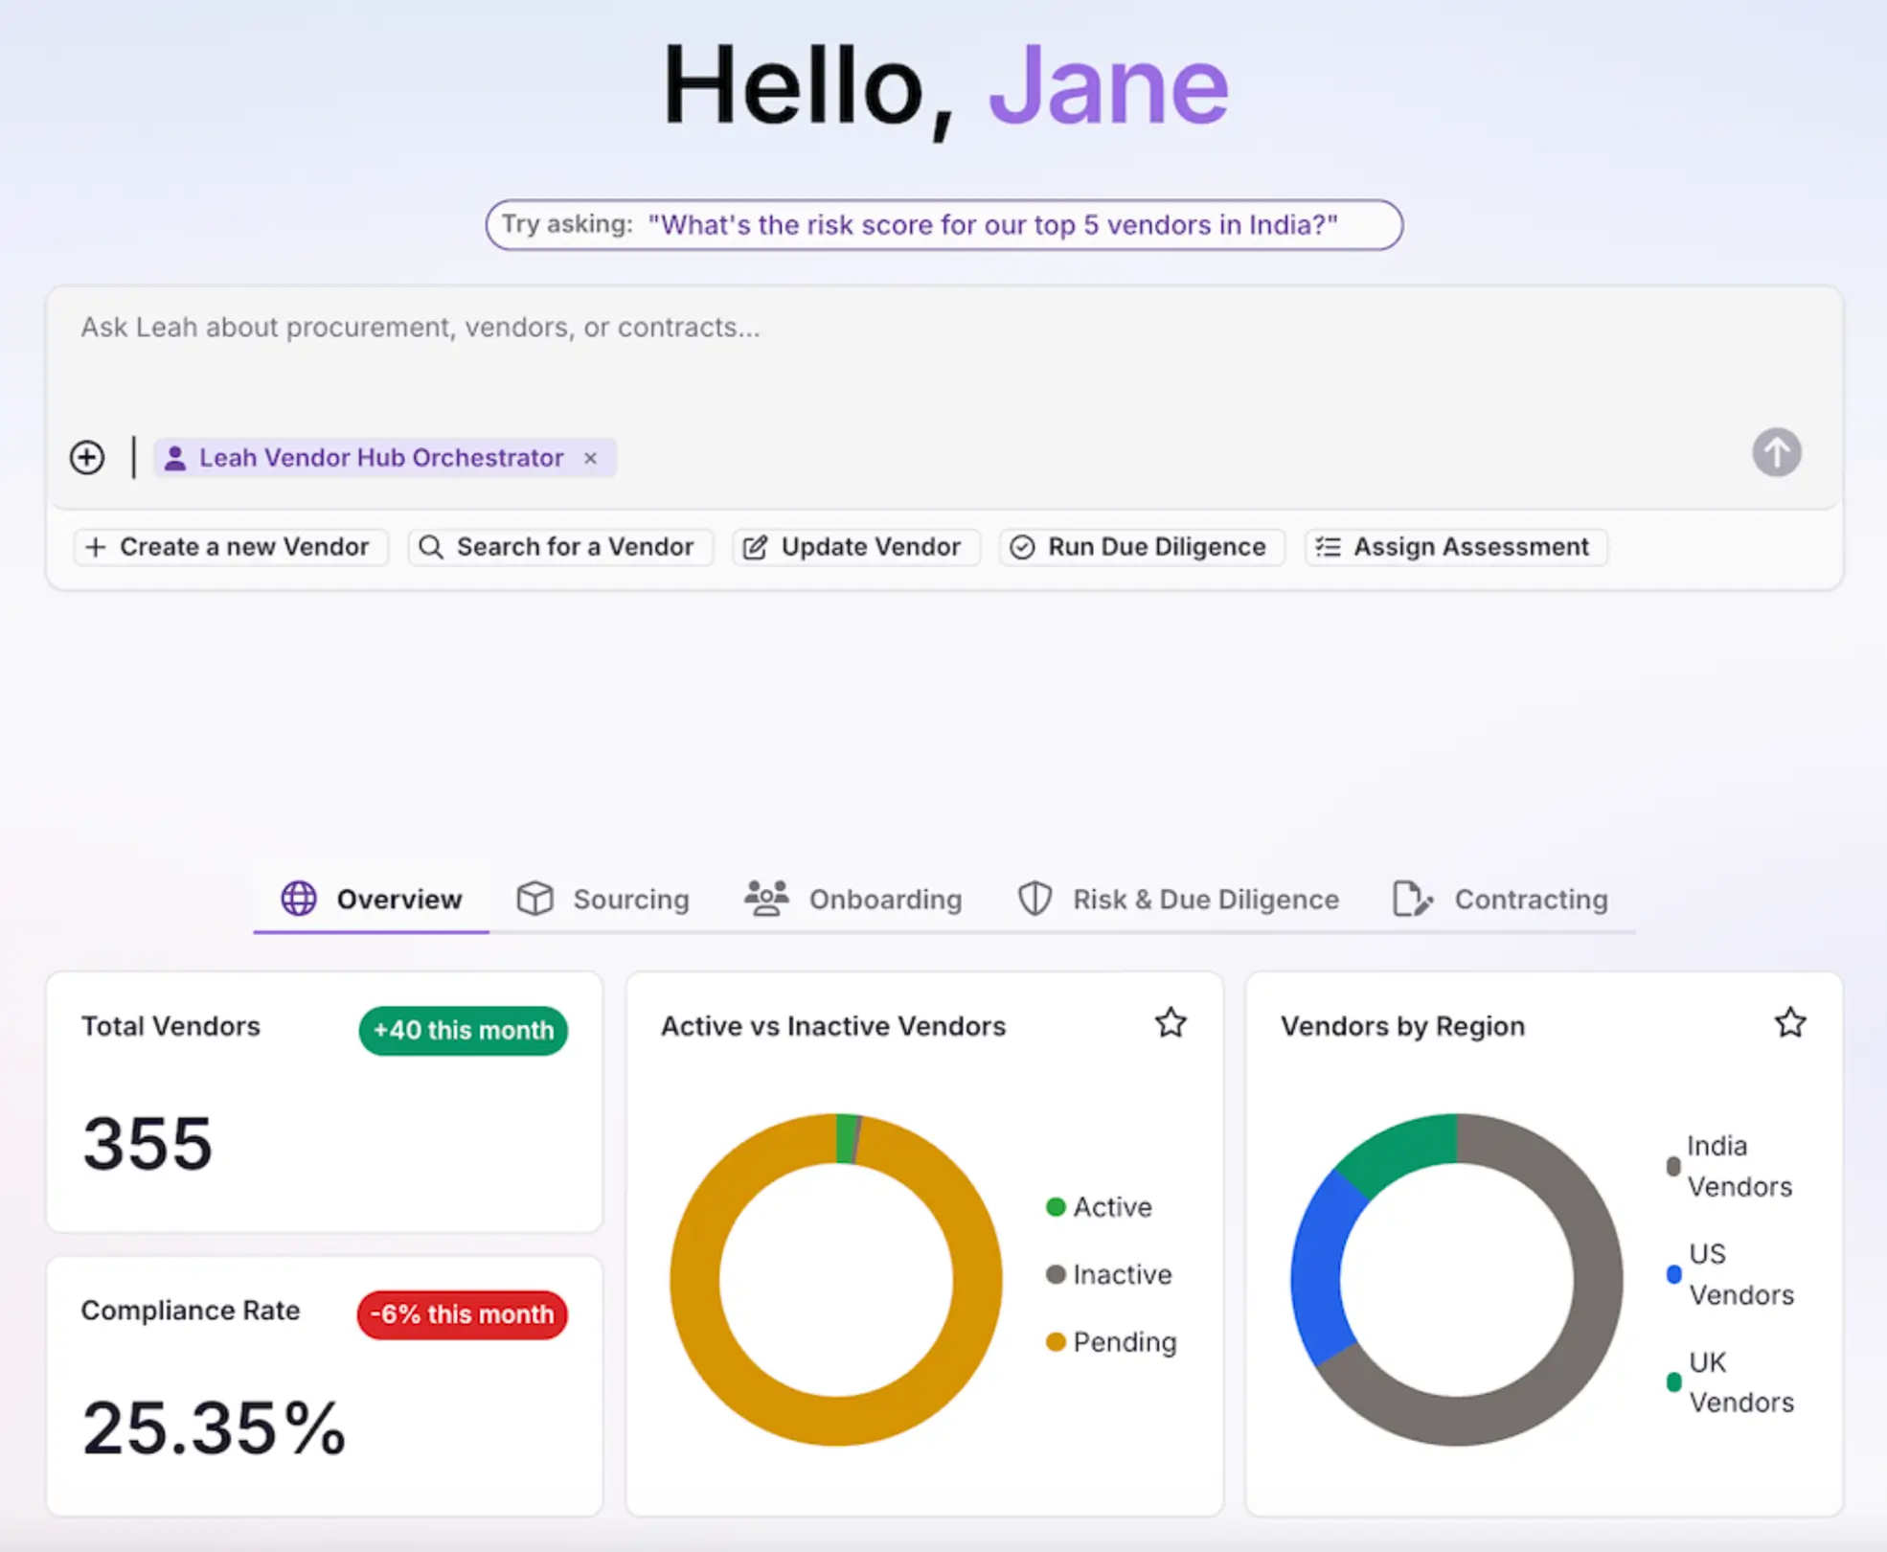Click the person icon on Orchestrator chip
This screenshot has width=1887, height=1552.
(175, 458)
